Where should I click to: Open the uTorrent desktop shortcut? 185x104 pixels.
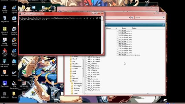tap(24, 73)
